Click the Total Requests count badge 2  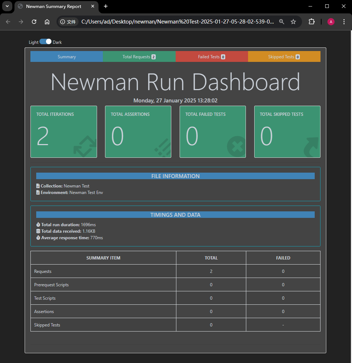tap(154, 57)
